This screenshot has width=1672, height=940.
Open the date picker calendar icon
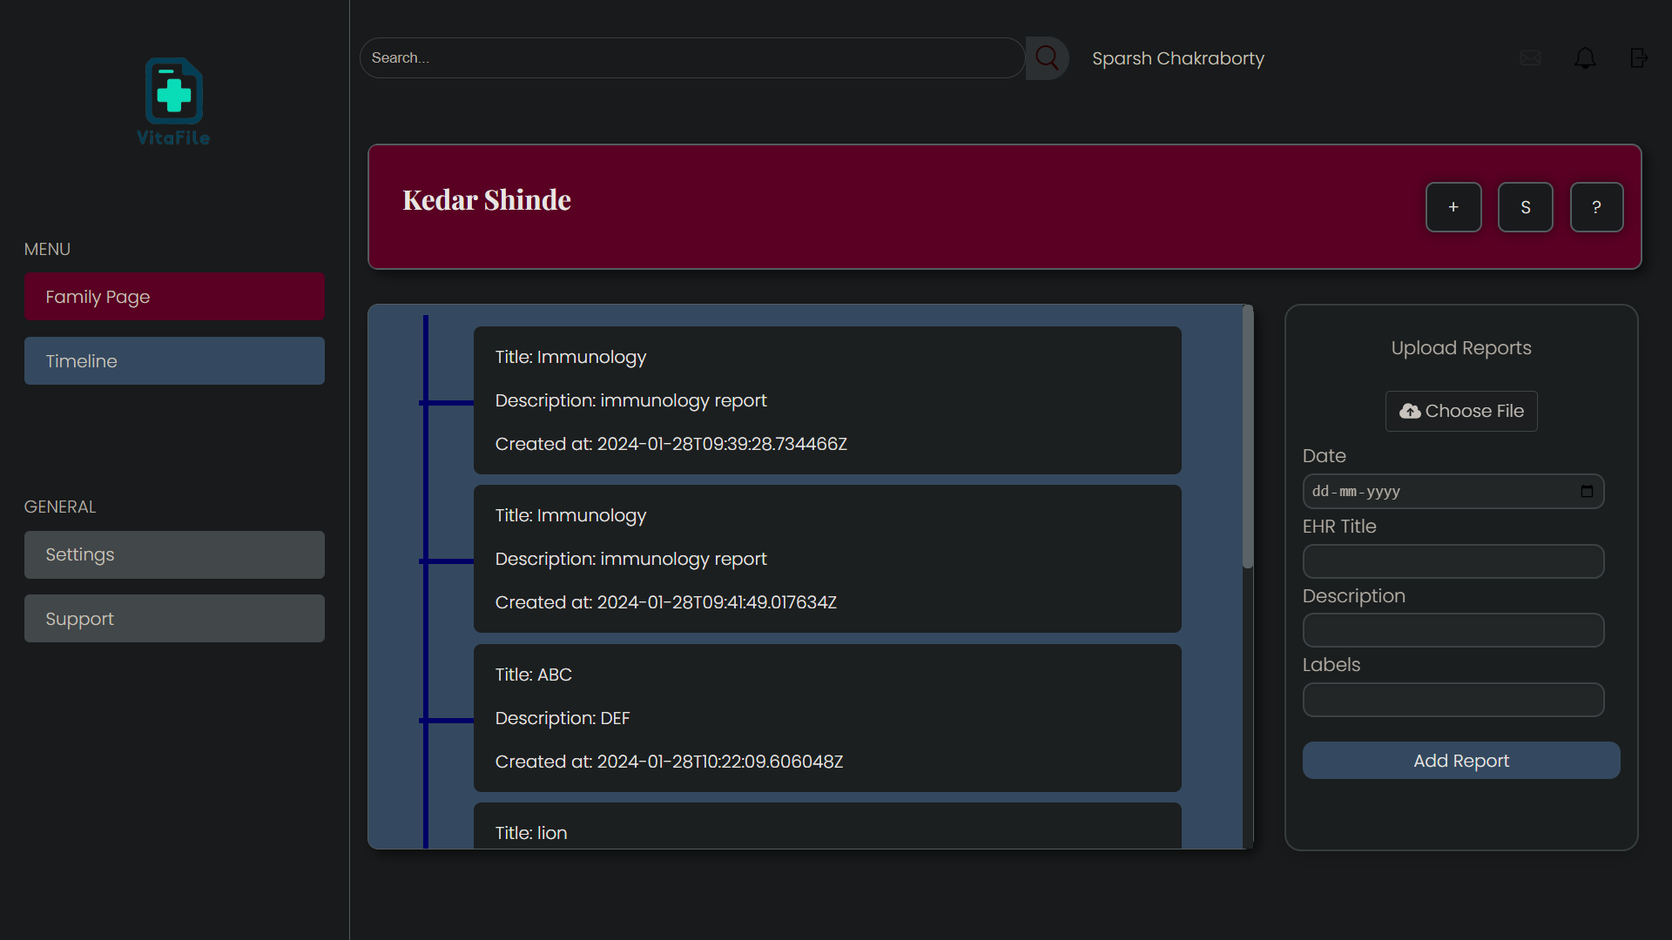1587,492
